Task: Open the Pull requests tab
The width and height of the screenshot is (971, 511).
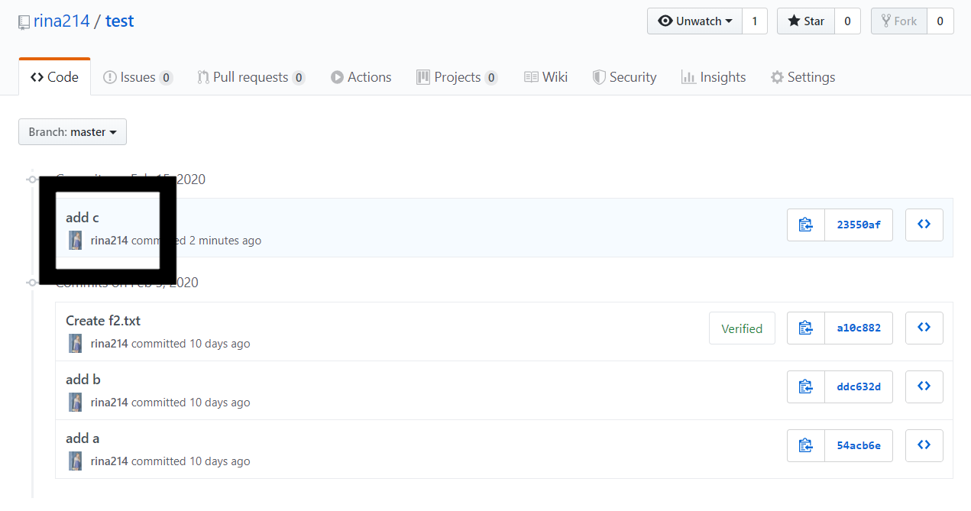Action: (x=251, y=77)
